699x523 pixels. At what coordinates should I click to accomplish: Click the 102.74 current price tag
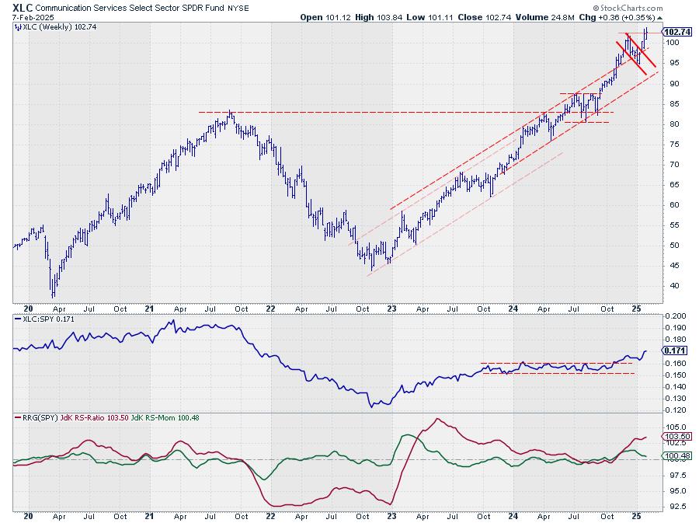click(x=678, y=32)
